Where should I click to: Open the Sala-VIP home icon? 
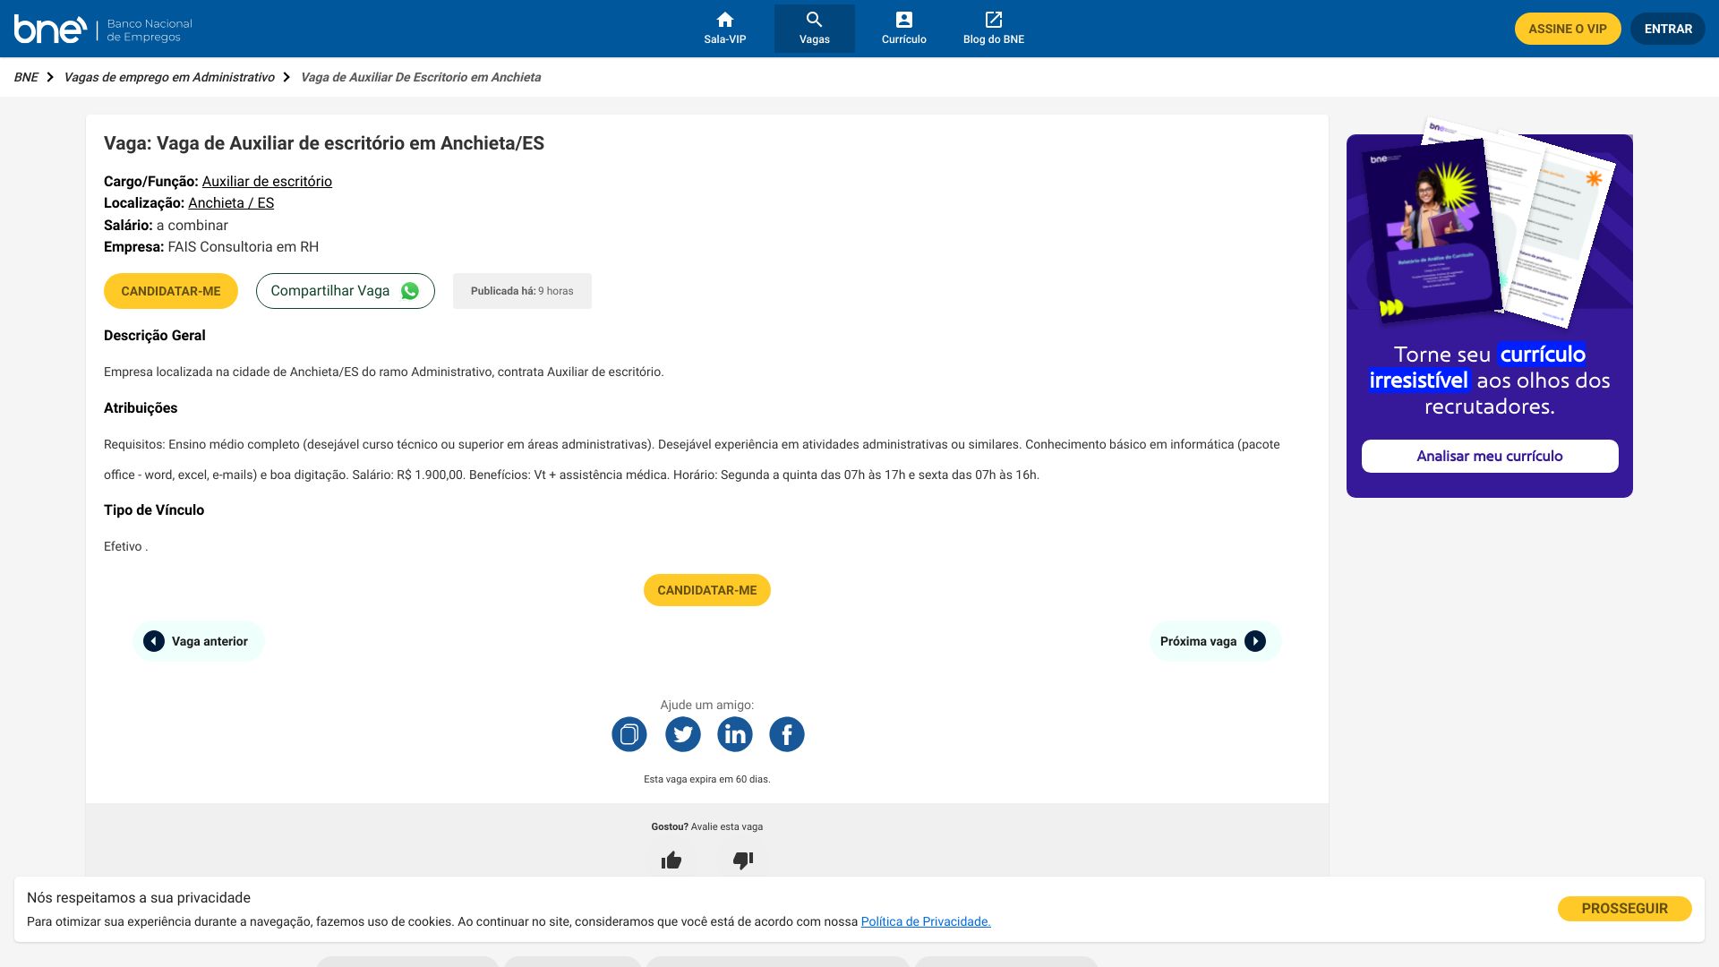coord(724,29)
